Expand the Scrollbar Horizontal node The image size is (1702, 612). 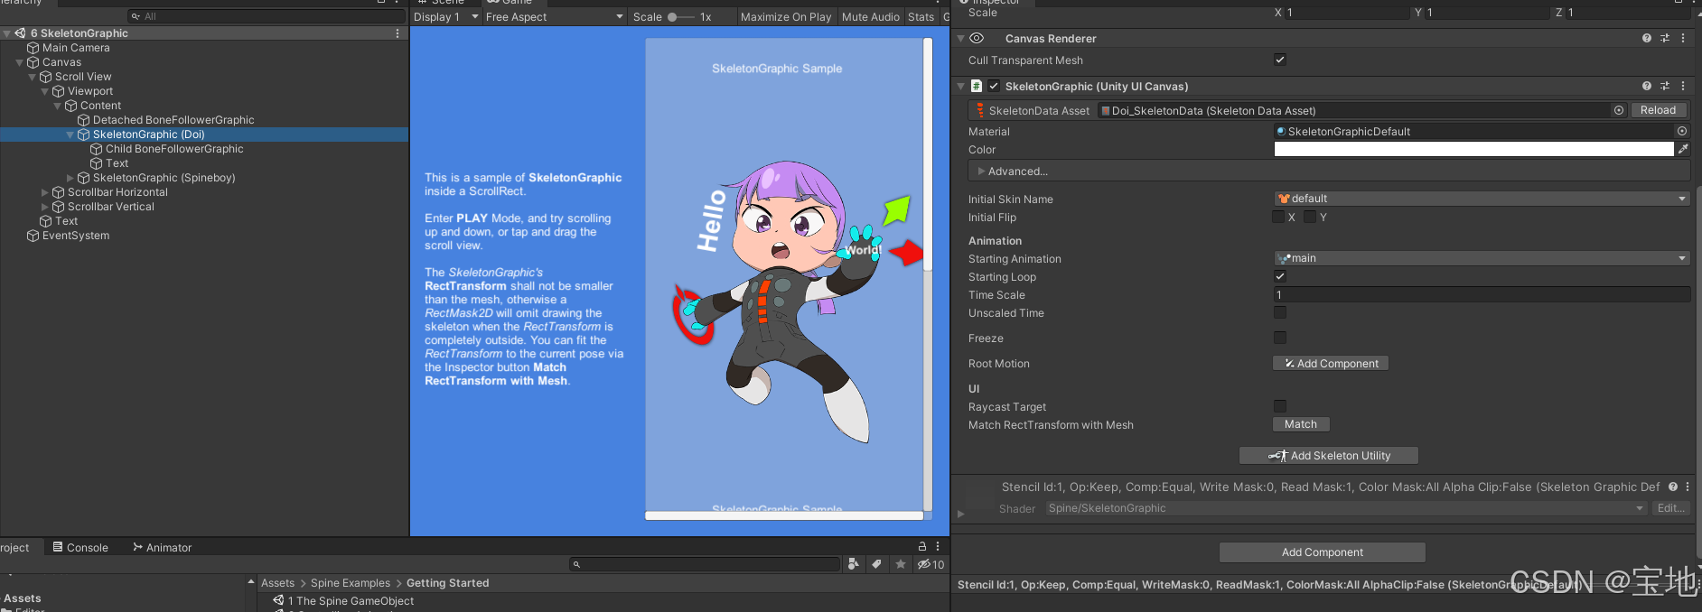[x=45, y=192]
